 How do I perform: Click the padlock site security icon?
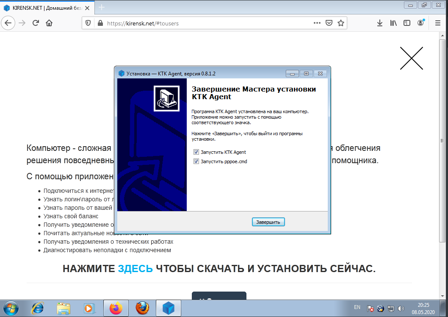click(100, 23)
